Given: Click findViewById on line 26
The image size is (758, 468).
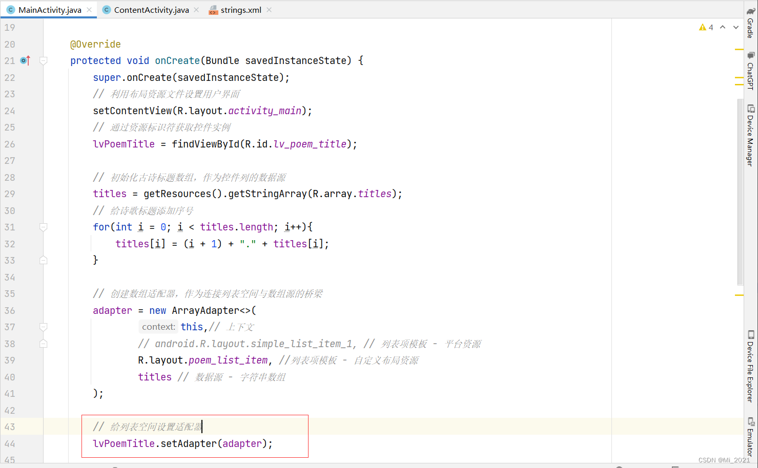Looking at the screenshot, I should click(x=206, y=144).
